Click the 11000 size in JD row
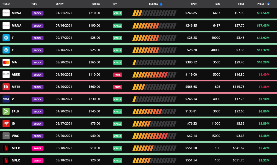277x165 pixels. click(x=216, y=123)
